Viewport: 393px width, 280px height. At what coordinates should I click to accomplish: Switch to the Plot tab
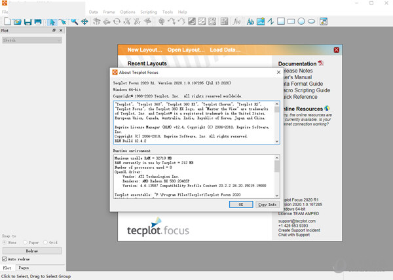(7, 268)
